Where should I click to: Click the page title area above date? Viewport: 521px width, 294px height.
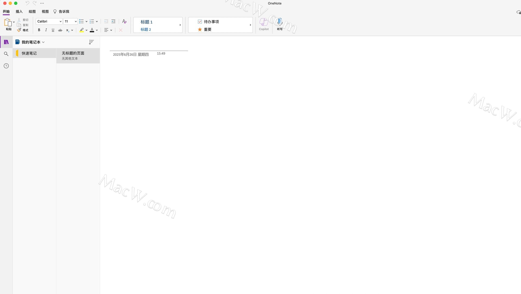(149, 46)
